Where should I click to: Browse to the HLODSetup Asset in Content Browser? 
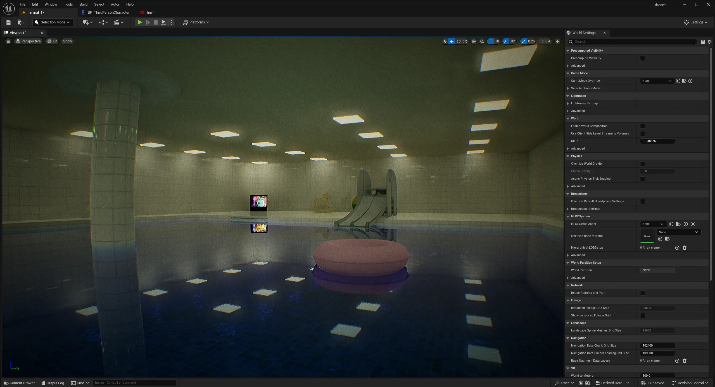(678, 224)
